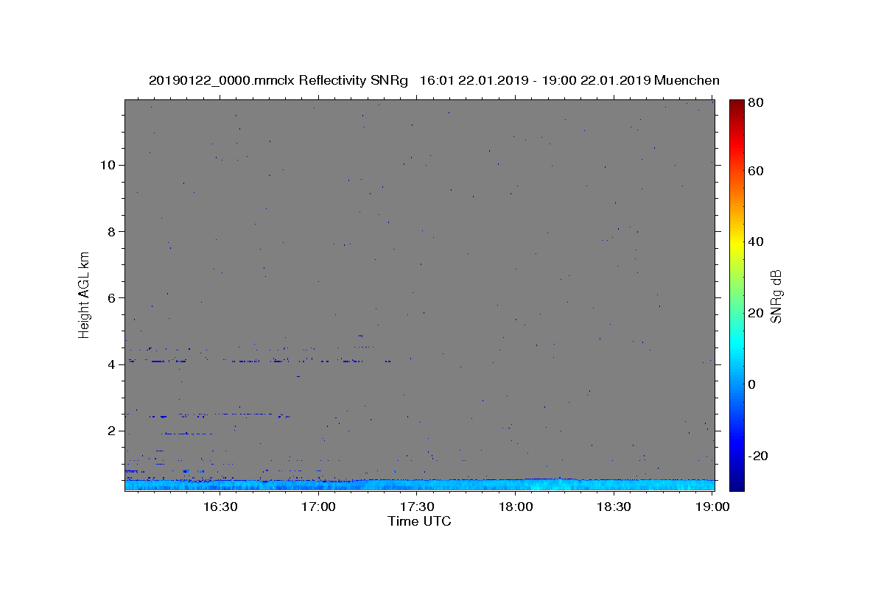This screenshot has width=884, height=589.
Task: Click the colorbar value 80
Action: 757,103
